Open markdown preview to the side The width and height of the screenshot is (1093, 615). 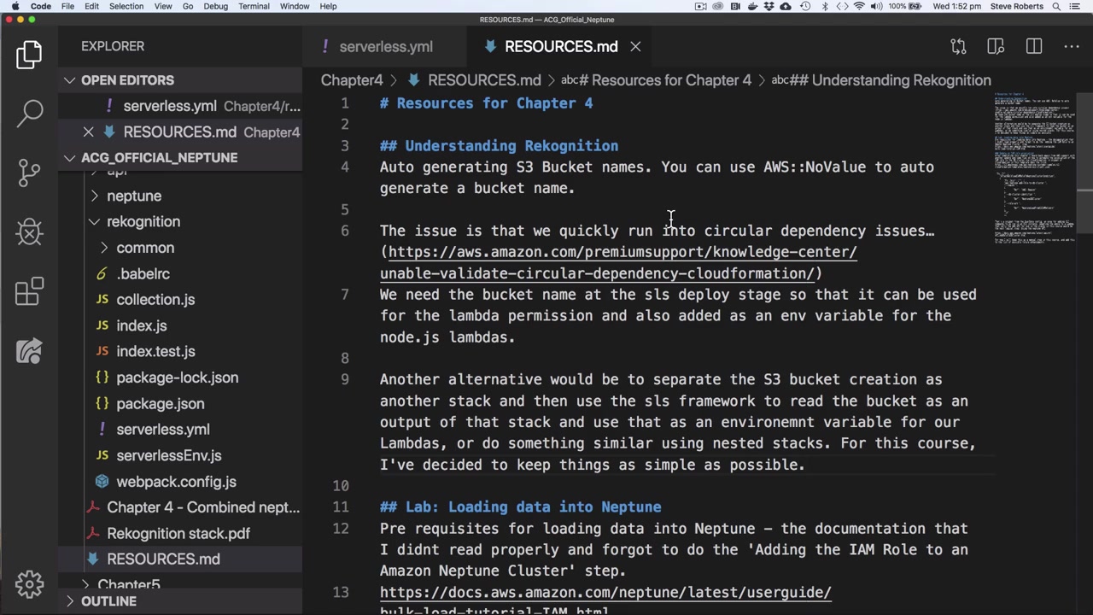click(996, 46)
